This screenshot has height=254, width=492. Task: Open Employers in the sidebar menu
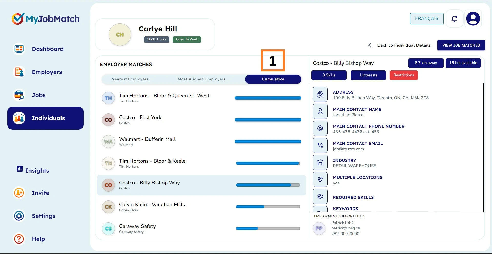pyautogui.click(x=47, y=72)
